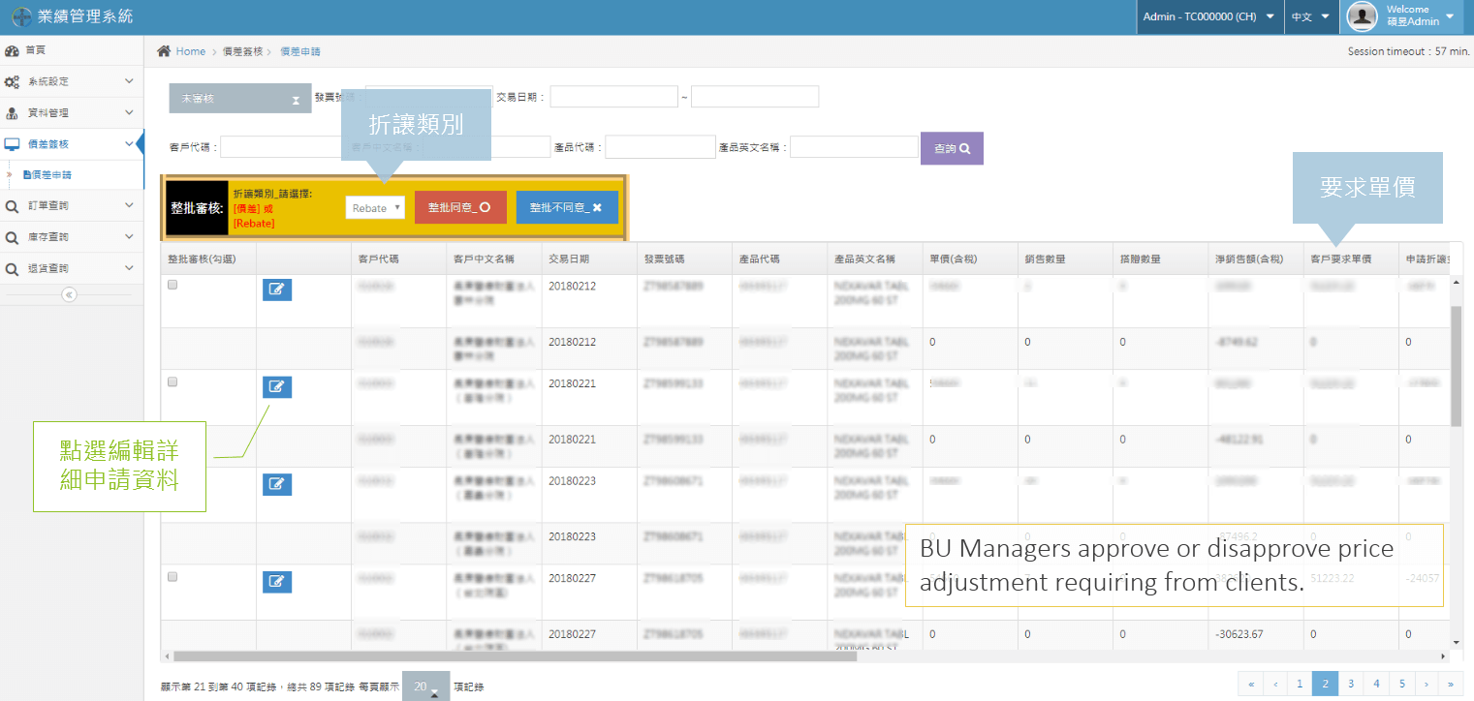Go to last page with » button
The image size is (1474, 701).
1451,684
